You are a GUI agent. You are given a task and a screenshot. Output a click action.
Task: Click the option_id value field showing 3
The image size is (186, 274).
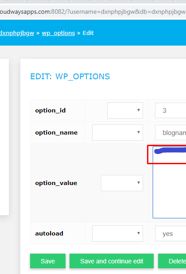click(170, 110)
